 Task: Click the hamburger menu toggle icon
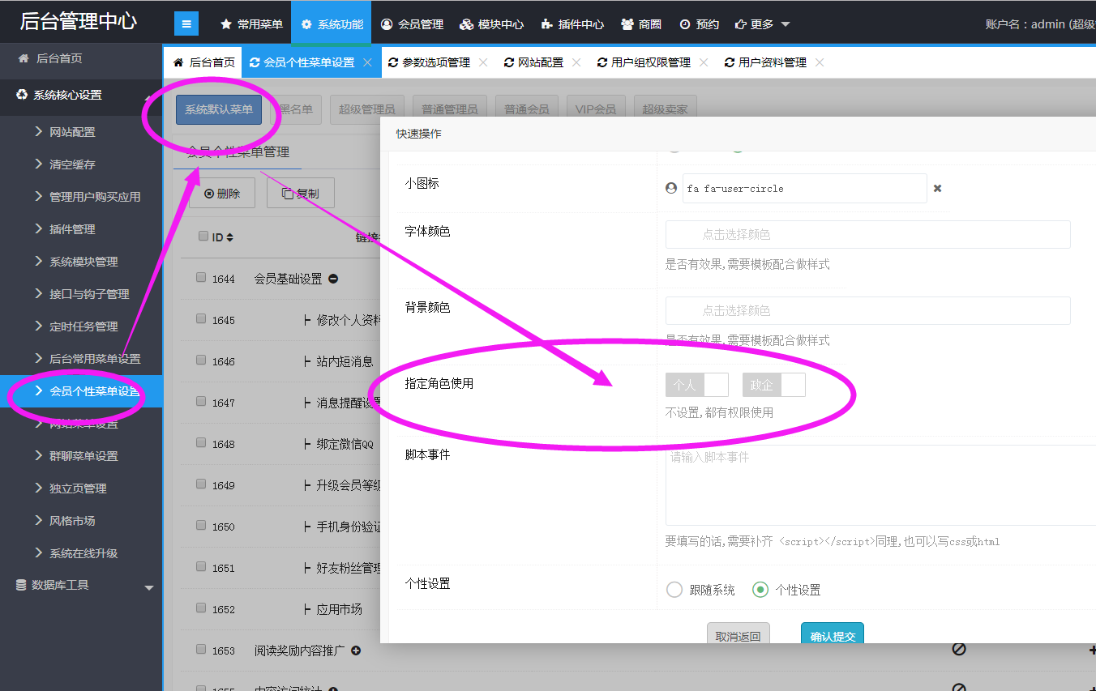(186, 24)
